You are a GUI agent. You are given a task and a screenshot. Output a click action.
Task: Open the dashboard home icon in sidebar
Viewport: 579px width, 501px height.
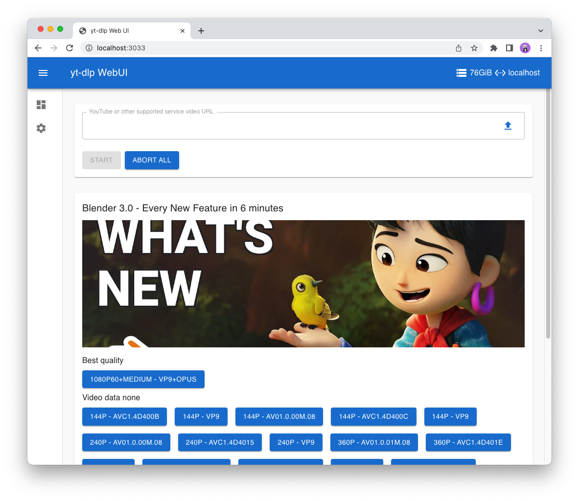(41, 105)
